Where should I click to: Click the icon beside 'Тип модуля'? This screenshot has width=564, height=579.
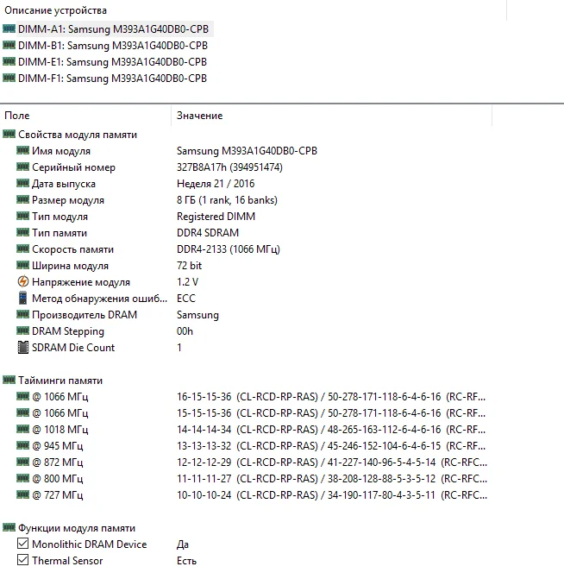pyautogui.click(x=22, y=216)
